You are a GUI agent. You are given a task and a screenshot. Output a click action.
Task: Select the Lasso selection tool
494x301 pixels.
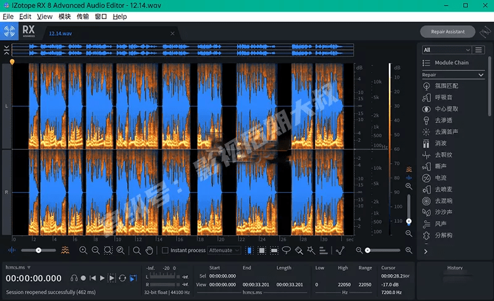click(x=287, y=250)
